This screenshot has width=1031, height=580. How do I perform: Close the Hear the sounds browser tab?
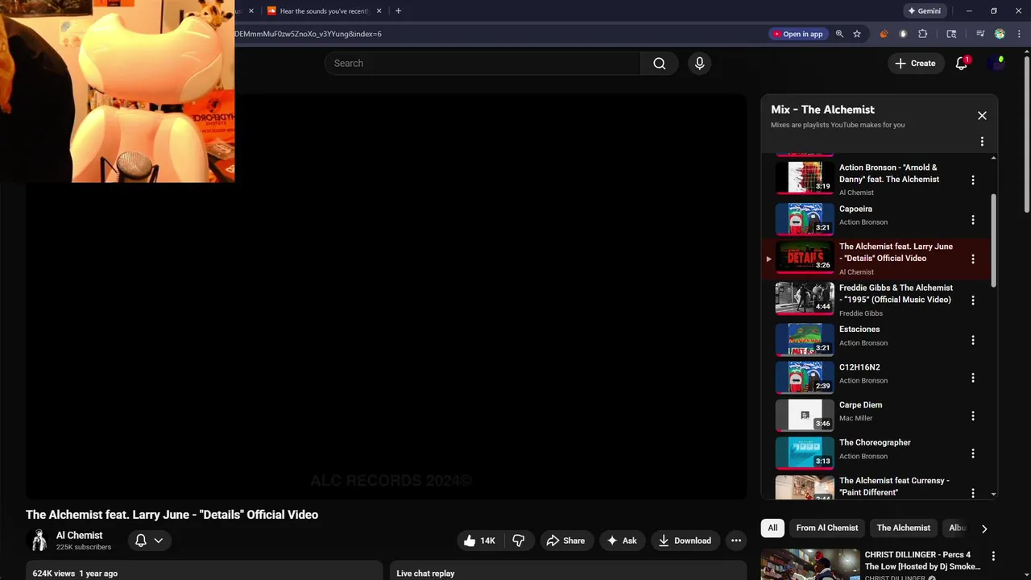pyautogui.click(x=379, y=11)
